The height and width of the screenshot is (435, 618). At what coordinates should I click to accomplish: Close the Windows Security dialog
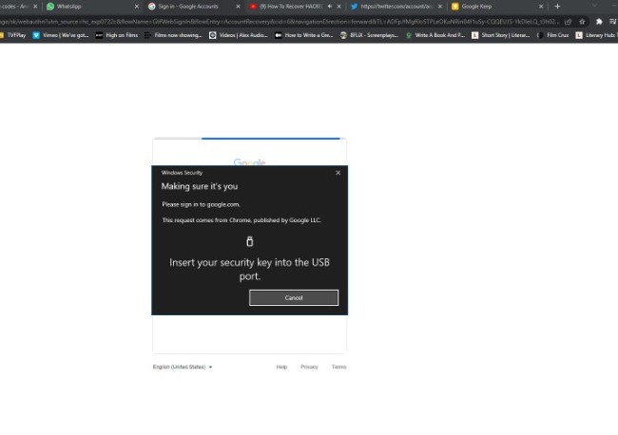coord(338,173)
